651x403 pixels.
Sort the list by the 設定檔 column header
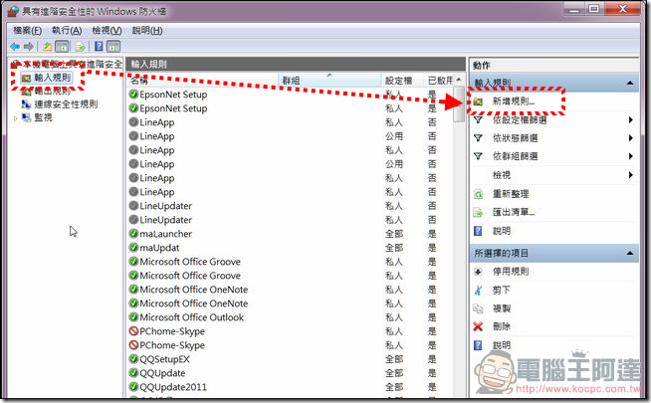pos(402,80)
